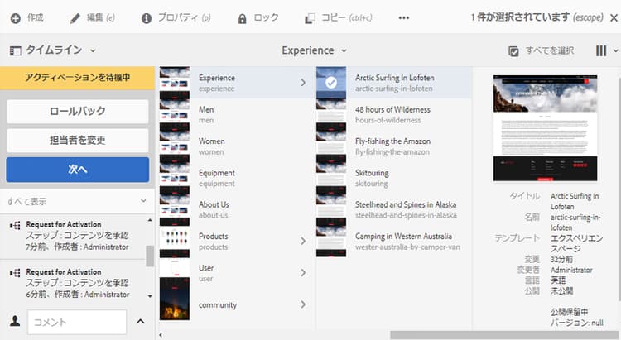Click the timeline list scrollbar thumb
This screenshot has width=621, height=340.
point(150,256)
